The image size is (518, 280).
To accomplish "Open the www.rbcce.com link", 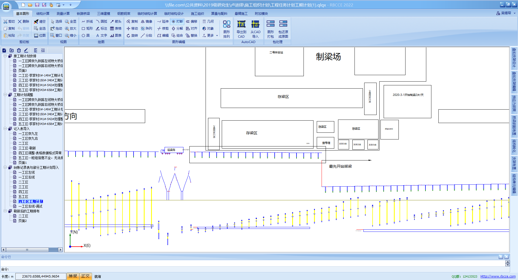I will pyautogui.click(x=498, y=276).
